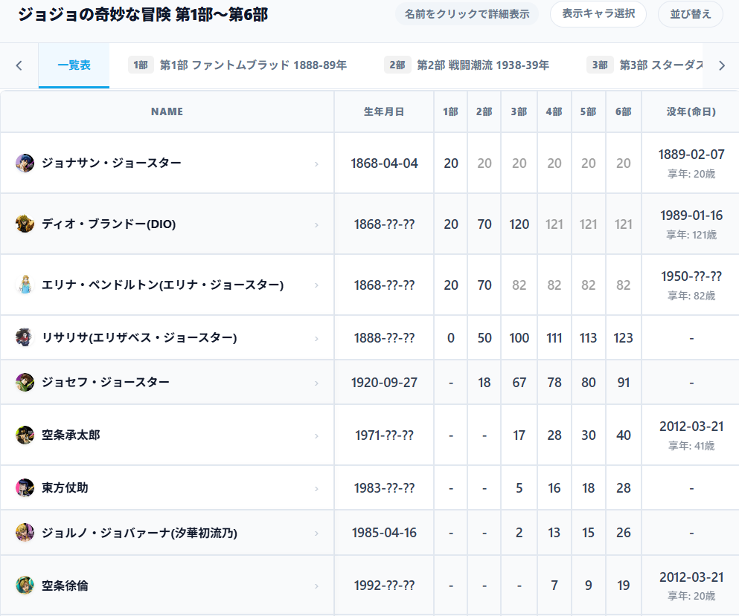The height and width of the screenshot is (616, 739).
Task: Click Dio Brando's avatar icon
Action: coord(25,224)
